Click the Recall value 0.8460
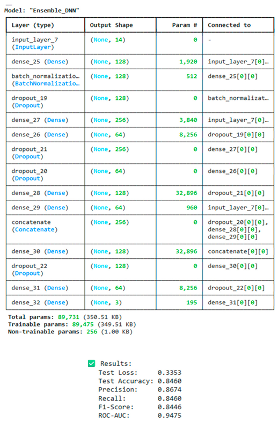This screenshot has height=421, width=278. point(170,398)
